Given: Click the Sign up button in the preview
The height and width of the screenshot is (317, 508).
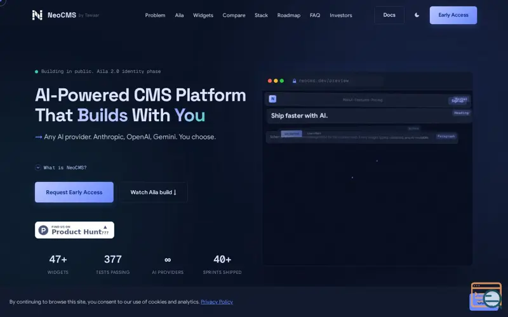Looking at the screenshot, I should [457, 101].
